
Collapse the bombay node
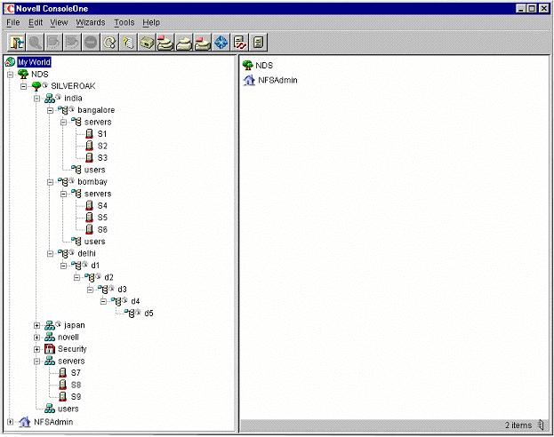[50, 182]
